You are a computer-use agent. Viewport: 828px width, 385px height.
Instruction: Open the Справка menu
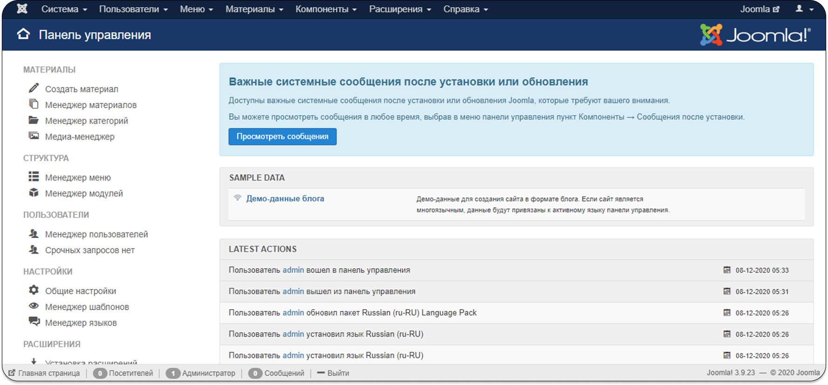pos(465,9)
